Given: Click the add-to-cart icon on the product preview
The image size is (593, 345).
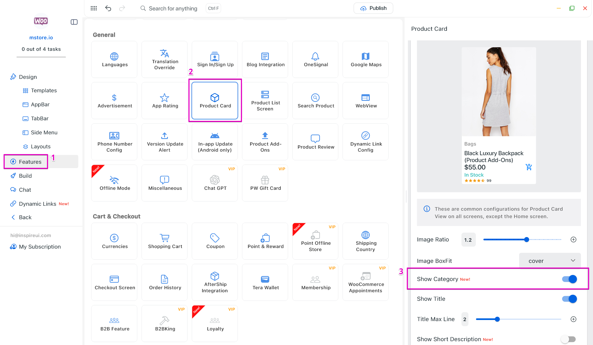Looking at the screenshot, I should (528, 167).
